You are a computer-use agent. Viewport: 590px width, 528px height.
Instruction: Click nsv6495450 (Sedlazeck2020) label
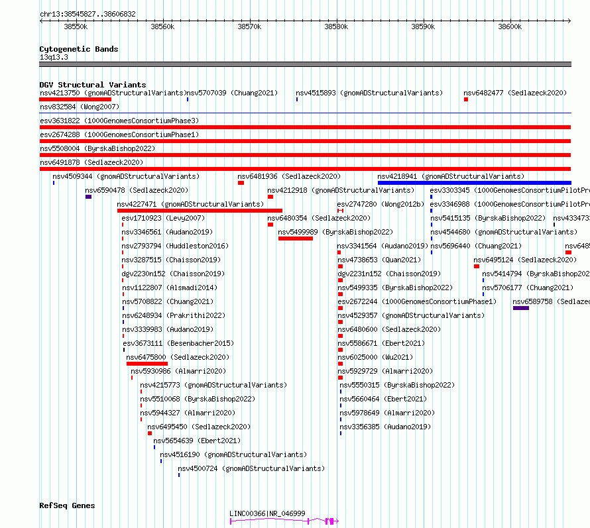pos(199,427)
